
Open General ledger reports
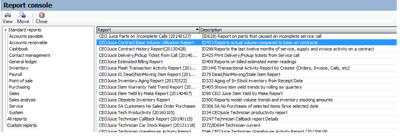(x=23, y=62)
